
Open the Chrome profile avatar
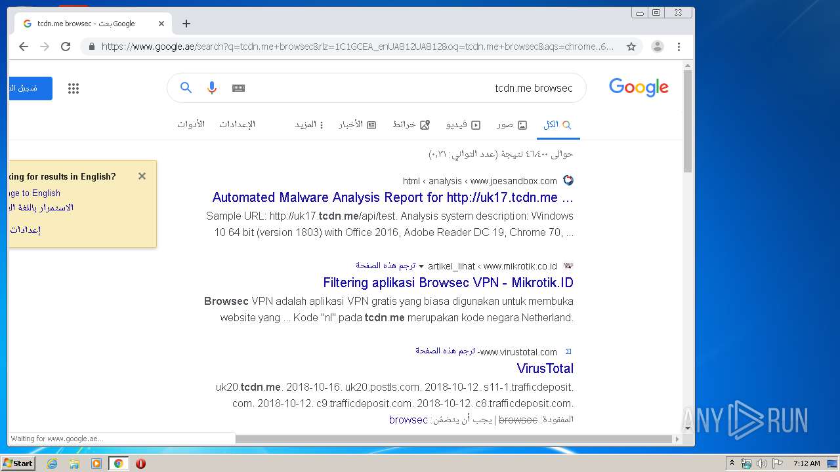coord(657,47)
